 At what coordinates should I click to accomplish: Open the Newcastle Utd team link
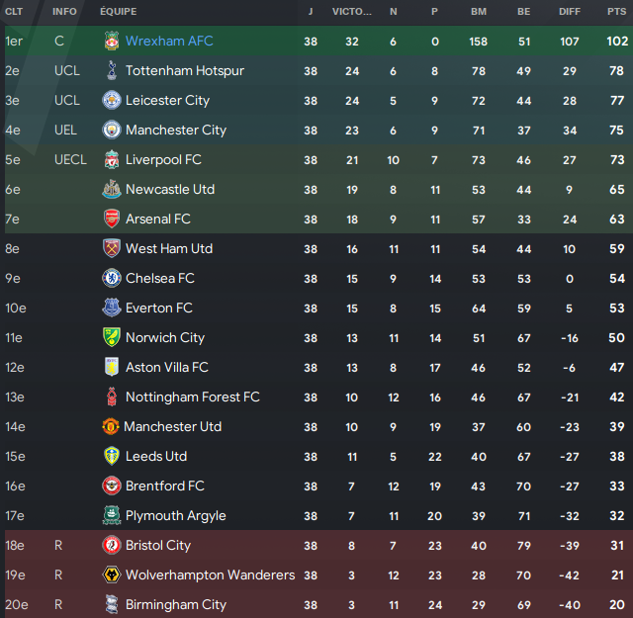(x=170, y=189)
